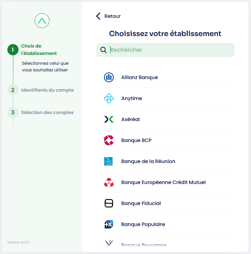
Task: Click the Banque de la Réunion logo
Action: click(109, 161)
